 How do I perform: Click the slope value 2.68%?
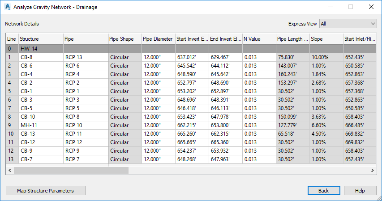[x=327, y=83]
